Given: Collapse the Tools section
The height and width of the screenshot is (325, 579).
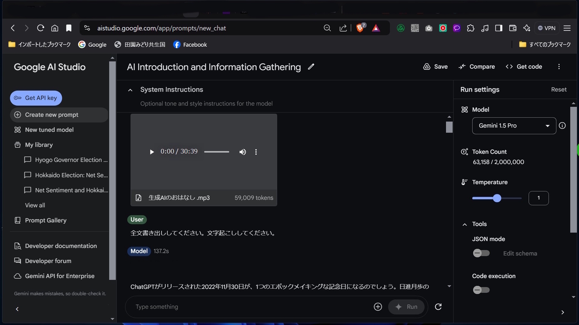Looking at the screenshot, I should [465, 224].
